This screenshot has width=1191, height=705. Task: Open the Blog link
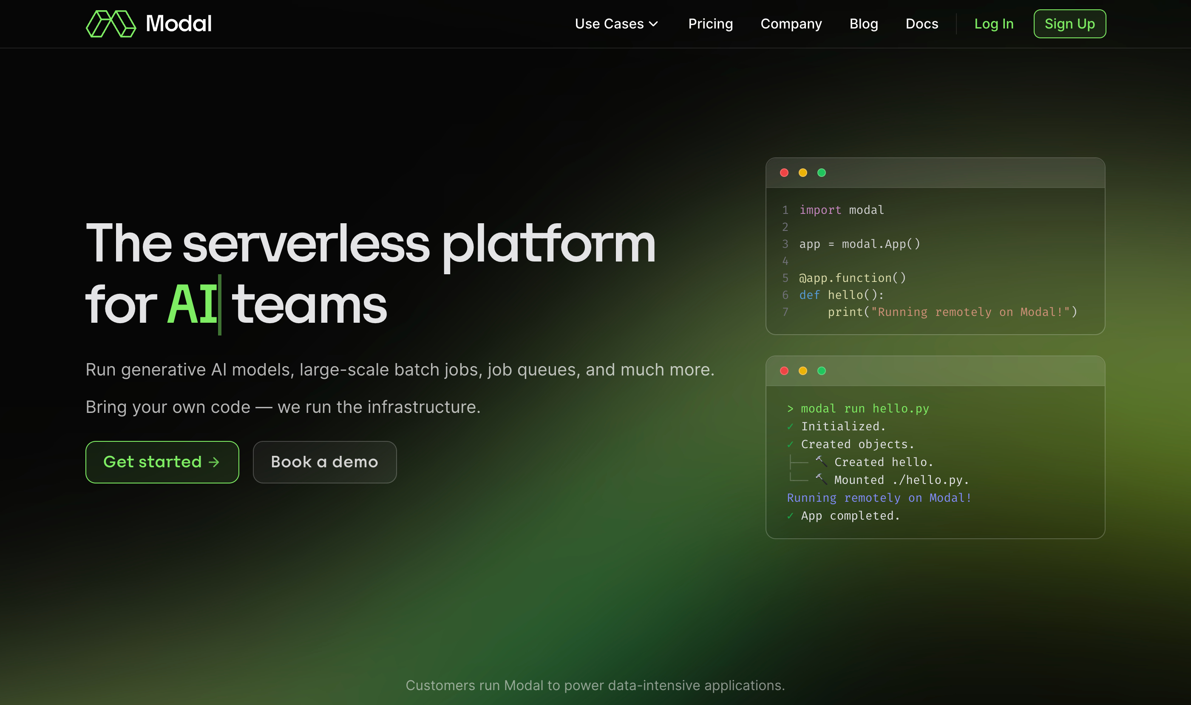click(x=863, y=24)
